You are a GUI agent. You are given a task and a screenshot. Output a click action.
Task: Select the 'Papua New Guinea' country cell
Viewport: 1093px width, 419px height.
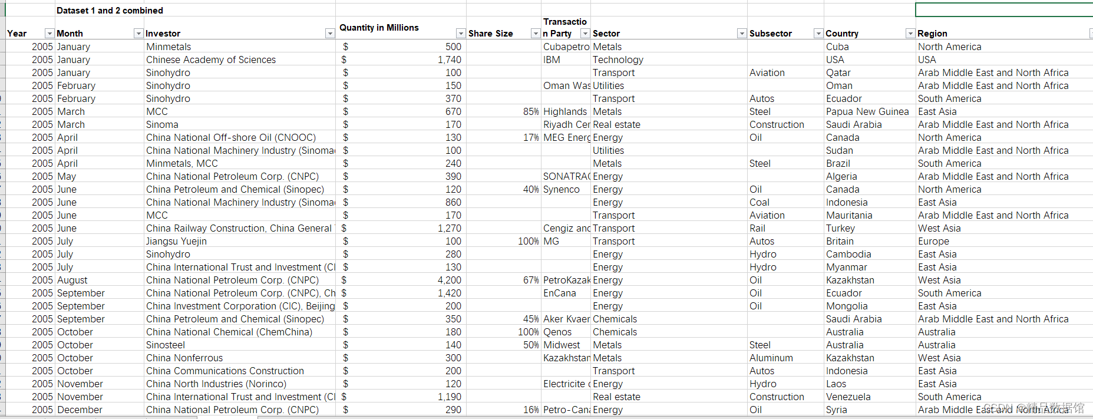point(870,111)
